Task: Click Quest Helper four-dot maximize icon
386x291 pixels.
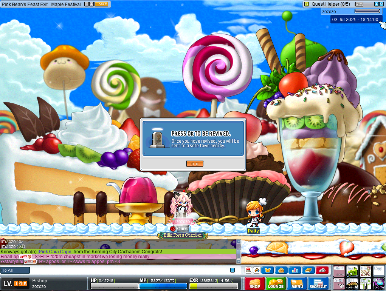Action: [x=381, y=4]
